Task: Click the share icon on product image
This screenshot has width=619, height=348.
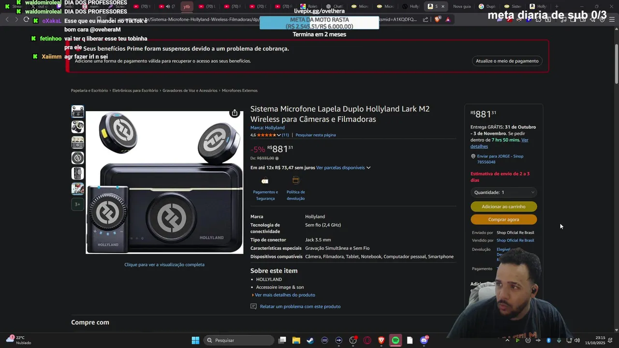Action: [235, 113]
